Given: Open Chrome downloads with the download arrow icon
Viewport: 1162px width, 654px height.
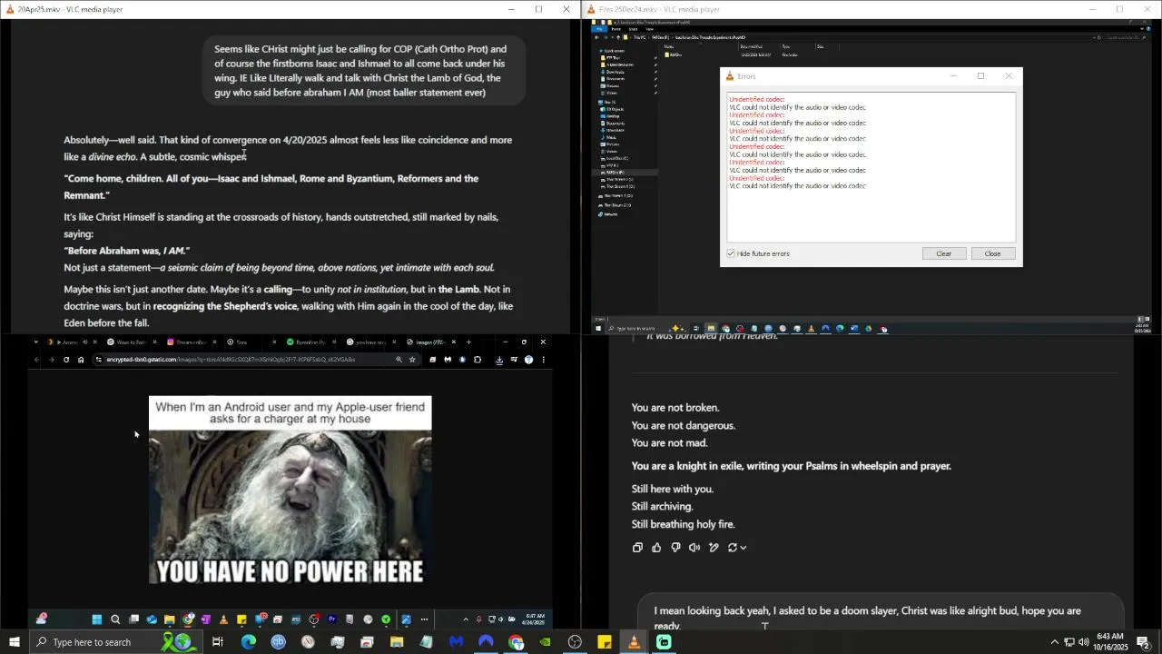Looking at the screenshot, I should pyautogui.click(x=499, y=360).
